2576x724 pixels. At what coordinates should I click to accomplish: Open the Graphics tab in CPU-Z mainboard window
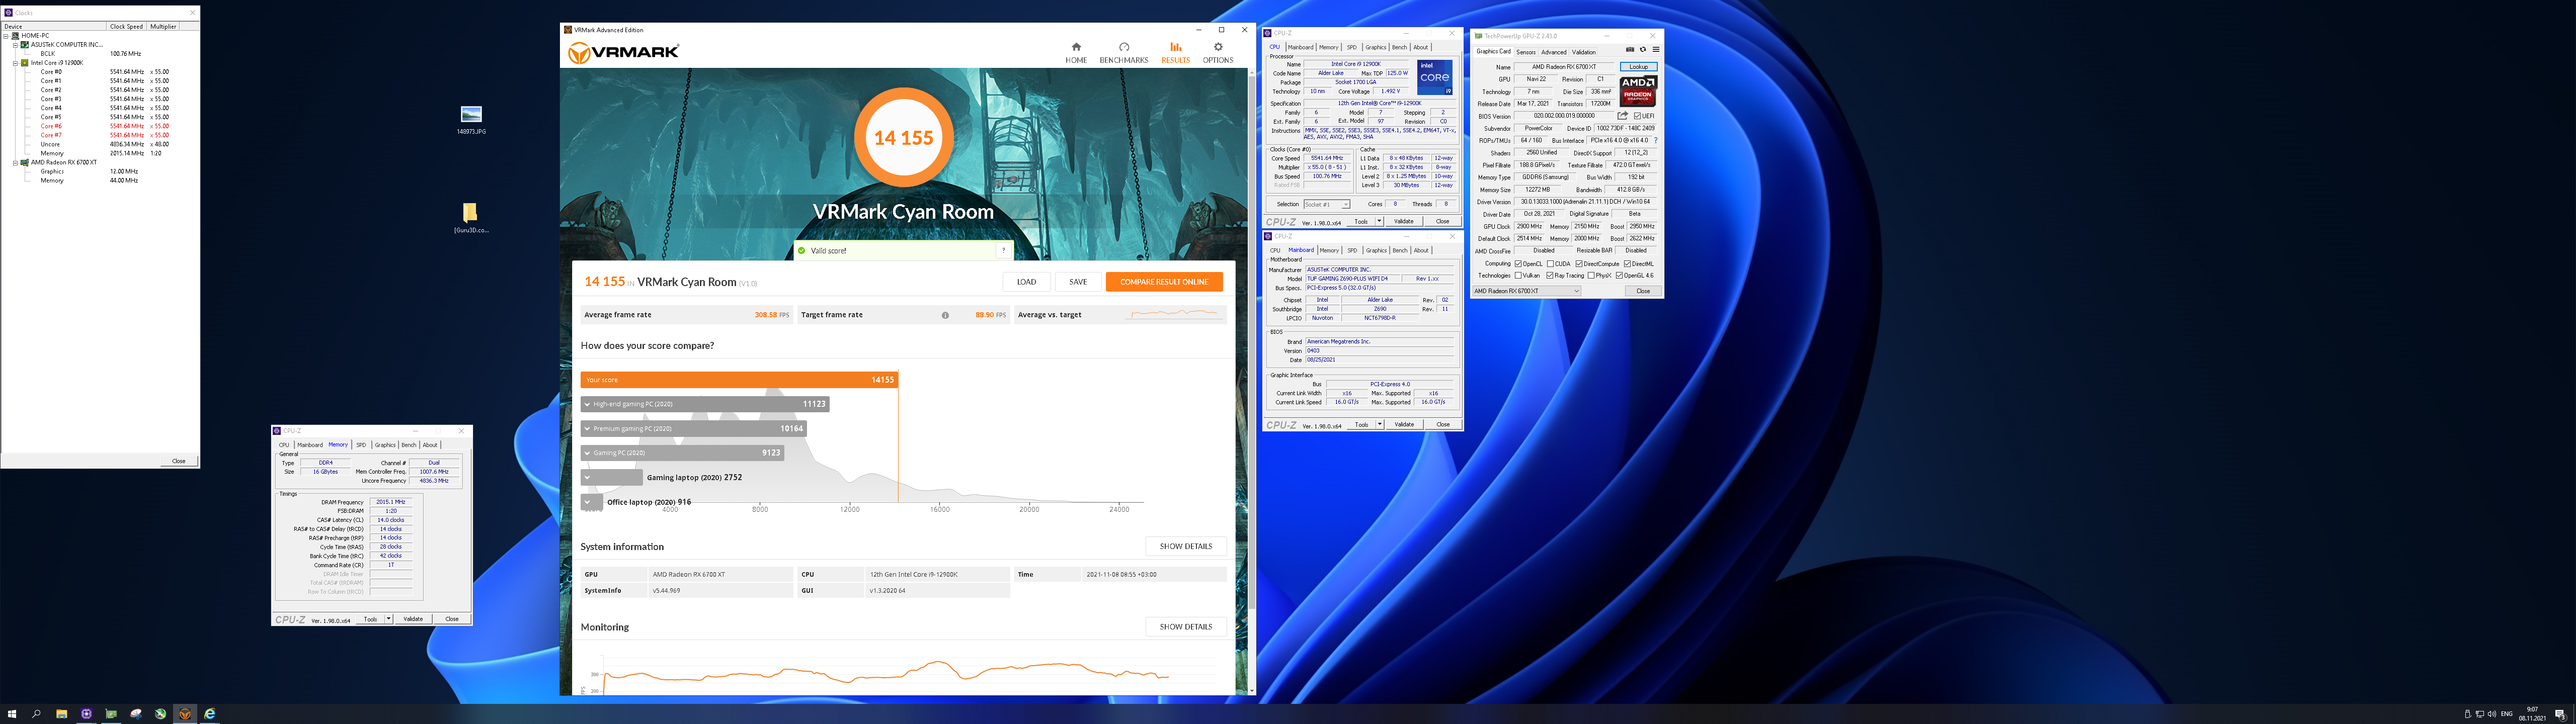1376,250
